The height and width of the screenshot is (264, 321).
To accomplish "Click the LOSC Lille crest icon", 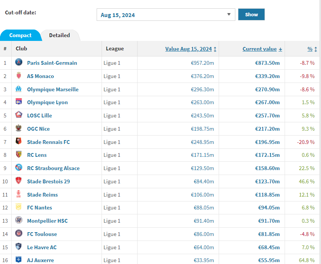I will 19,115.
